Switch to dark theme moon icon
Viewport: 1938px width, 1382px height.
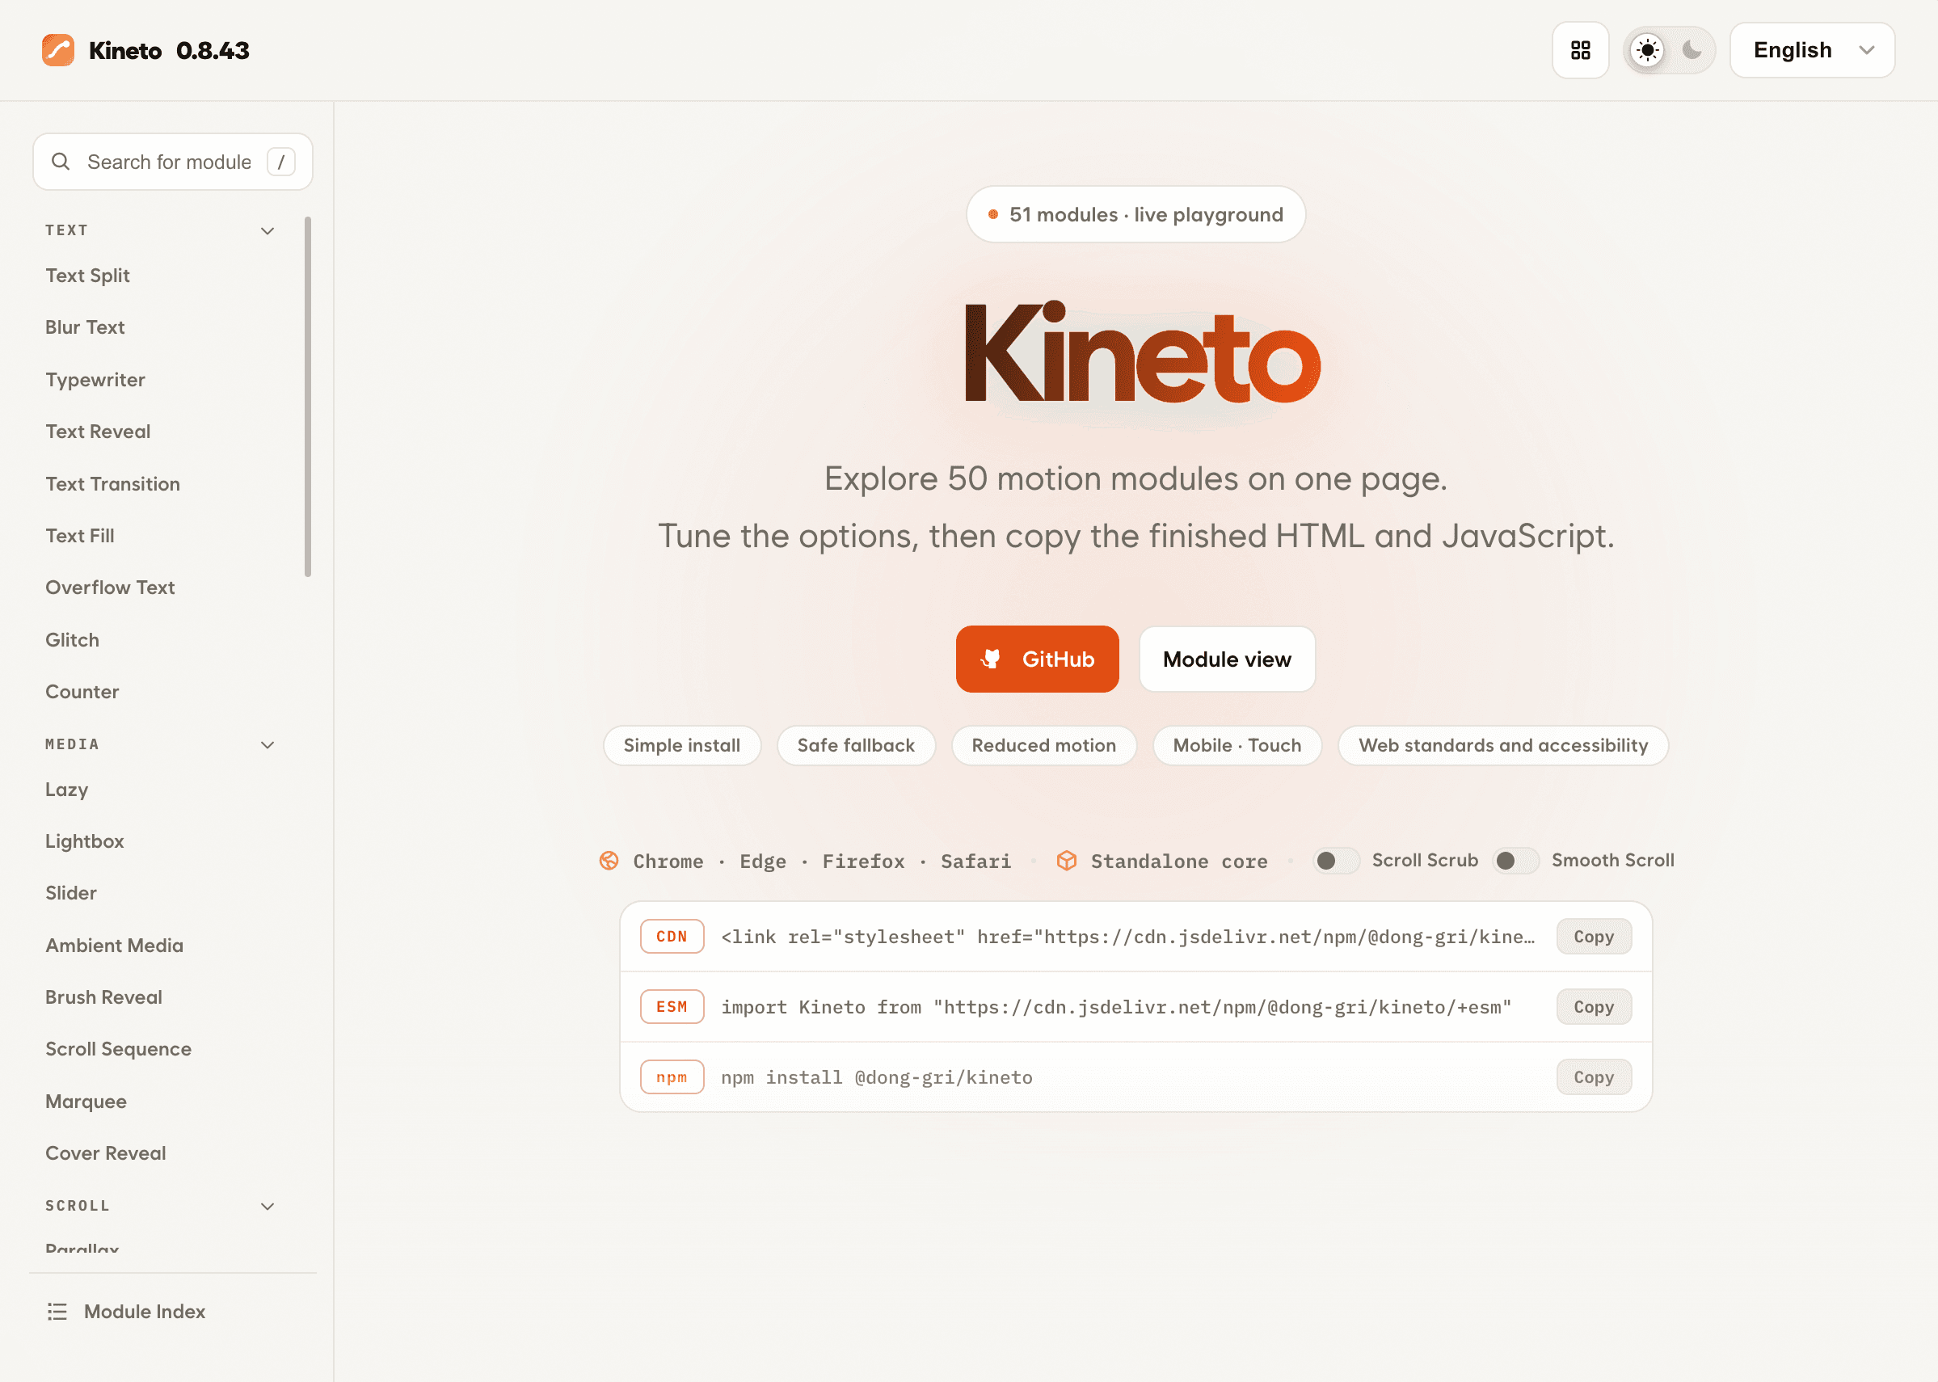1692,50
